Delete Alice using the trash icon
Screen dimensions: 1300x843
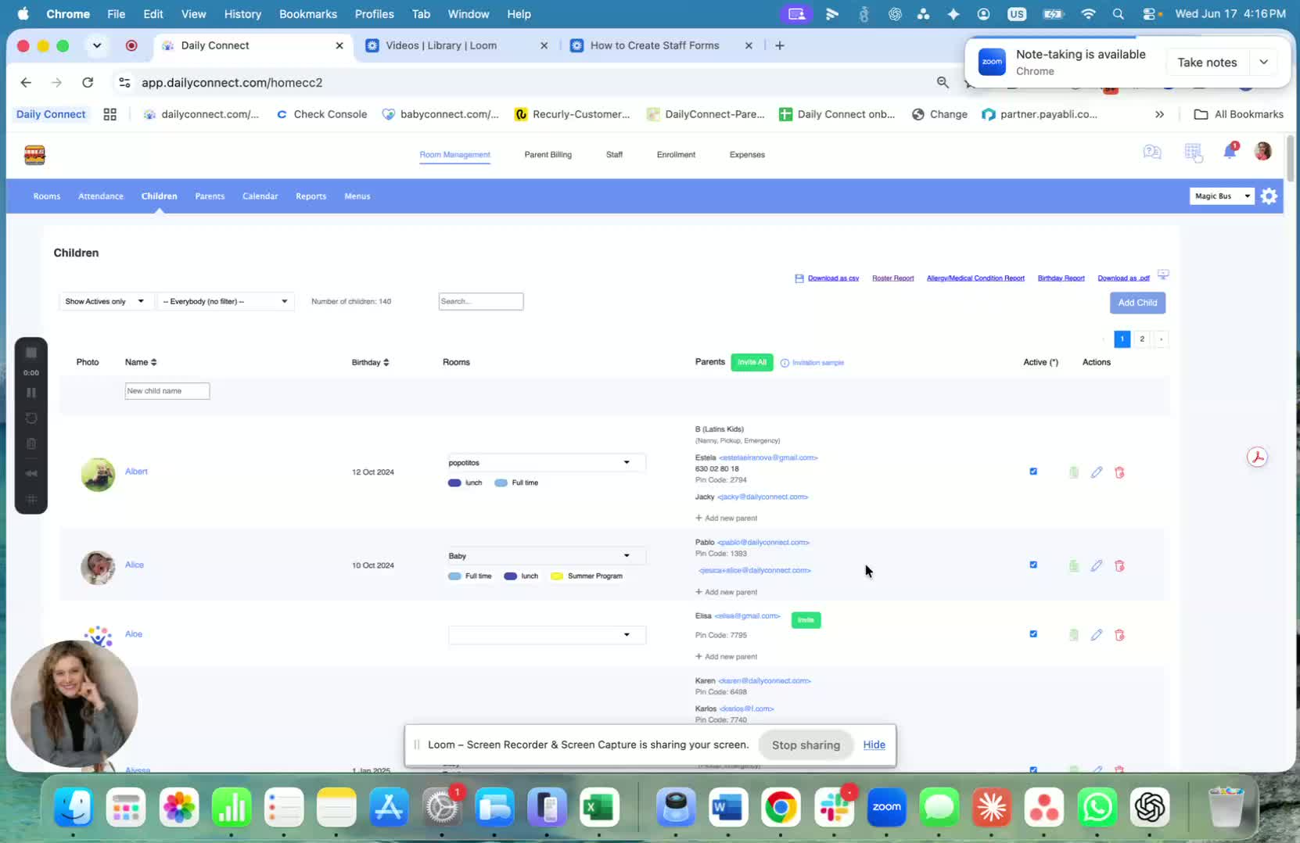click(1119, 565)
